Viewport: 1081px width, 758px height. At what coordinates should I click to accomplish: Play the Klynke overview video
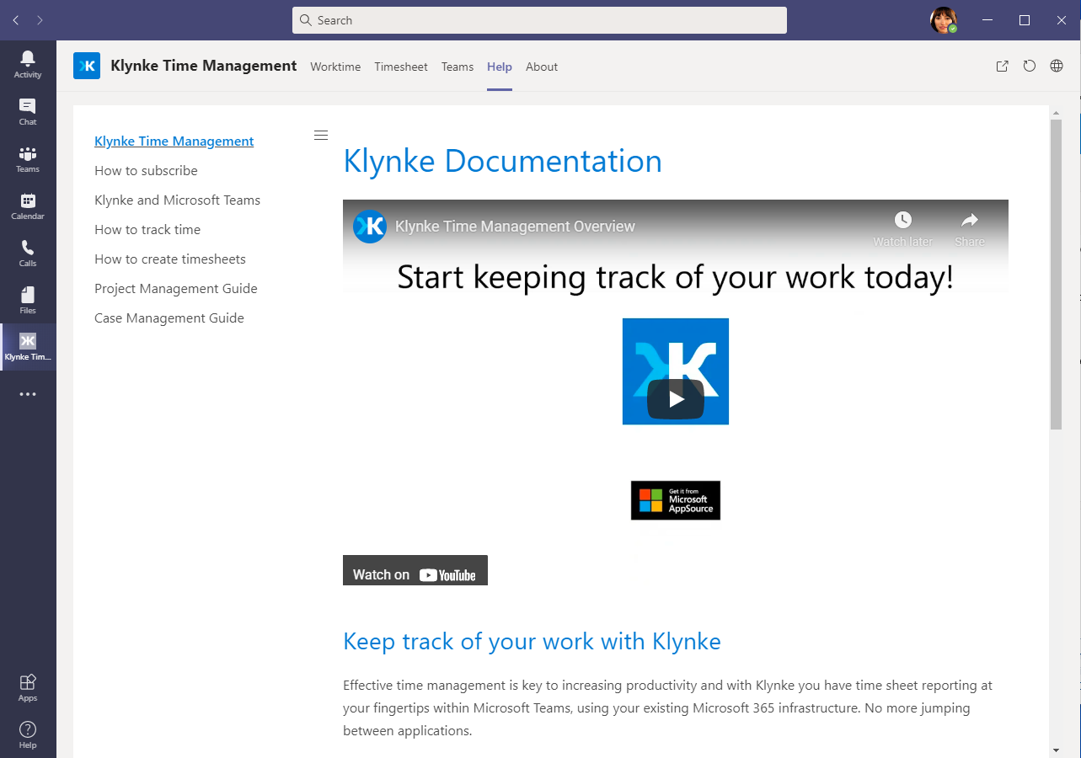click(676, 399)
